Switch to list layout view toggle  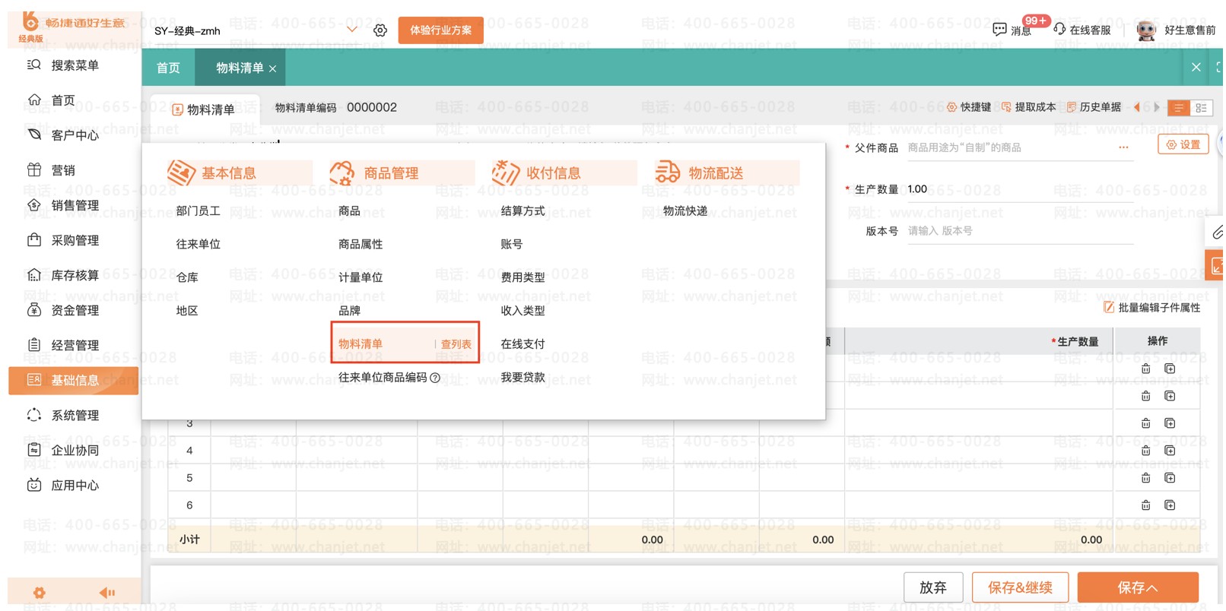click(1178, 108)
